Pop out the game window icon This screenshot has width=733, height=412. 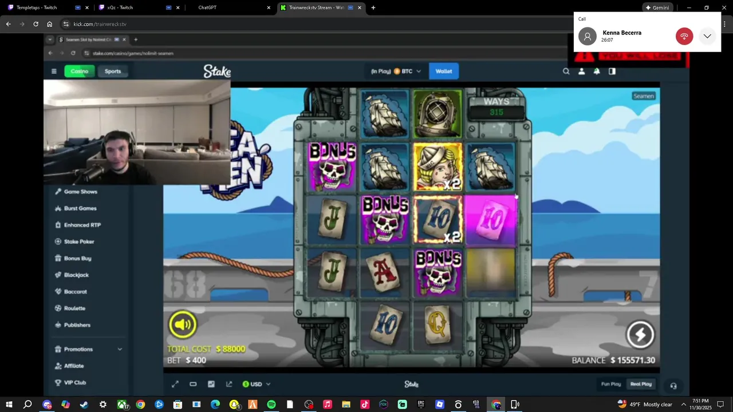tap(229, 384)
